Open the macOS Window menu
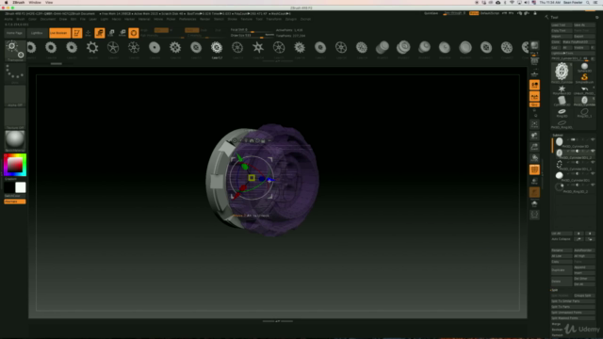The height and width of the screenshot is (339, 603). (35, 2)
